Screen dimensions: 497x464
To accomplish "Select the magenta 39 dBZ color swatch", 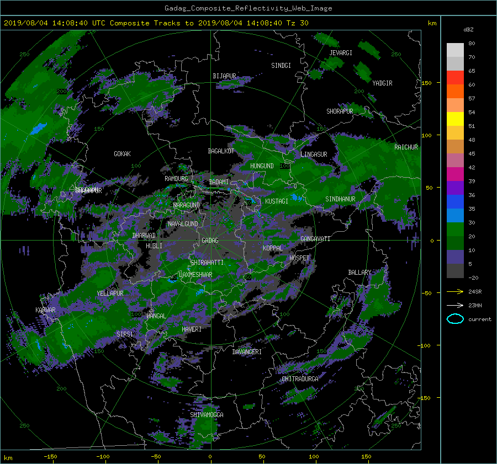I will [x=455, y=174].
